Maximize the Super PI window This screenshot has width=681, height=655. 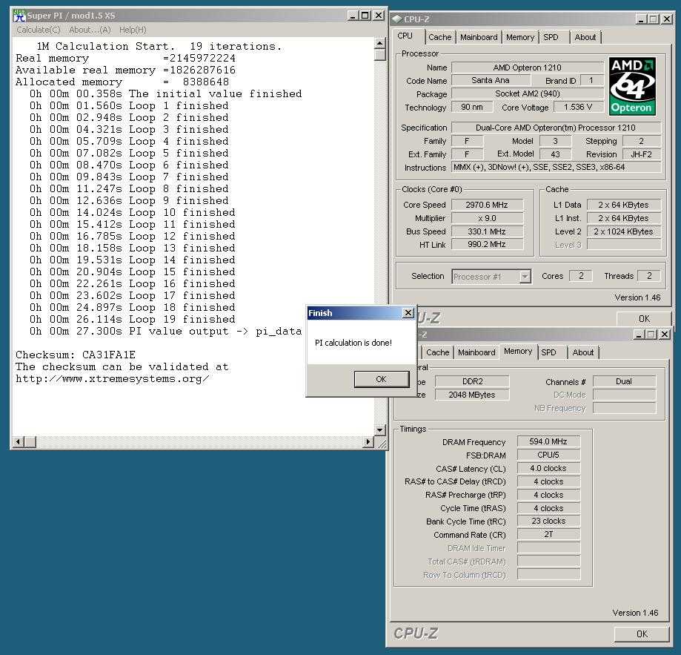(365, 16)
